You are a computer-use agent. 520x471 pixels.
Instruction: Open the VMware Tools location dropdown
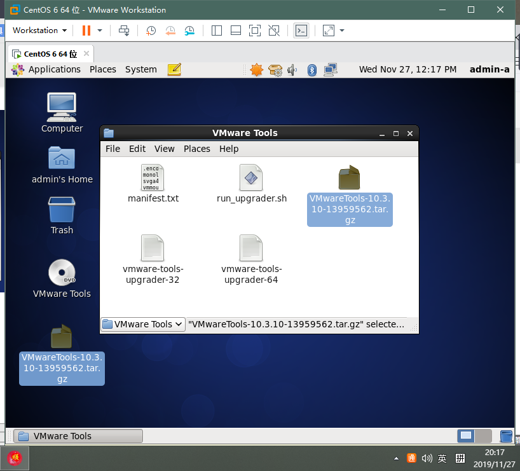(143, 324)
